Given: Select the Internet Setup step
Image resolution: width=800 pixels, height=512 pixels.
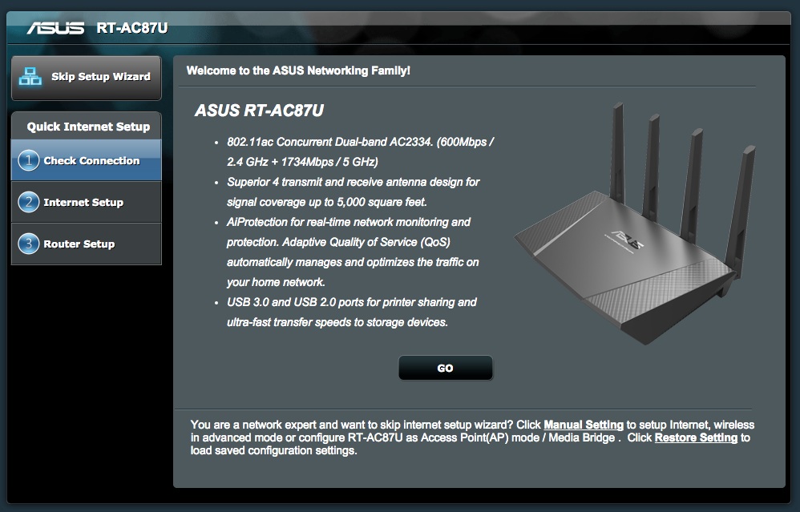Looking at the screenshot, I should [x=87, y=202].
